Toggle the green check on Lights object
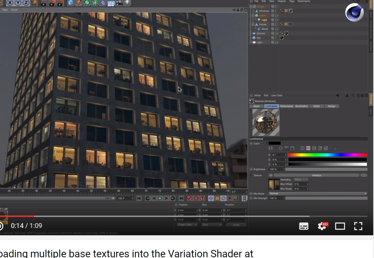Screen dimensions: 374x258 (x=278, y=15)
